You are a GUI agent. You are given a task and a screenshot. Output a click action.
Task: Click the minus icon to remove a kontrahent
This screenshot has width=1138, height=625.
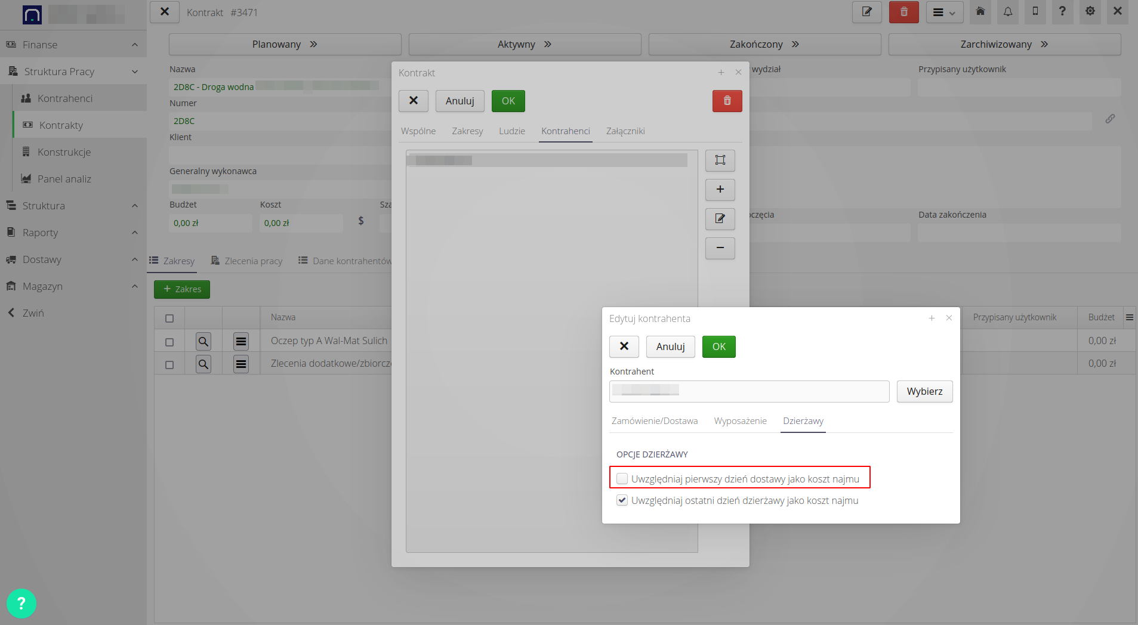tap(720, 248)
